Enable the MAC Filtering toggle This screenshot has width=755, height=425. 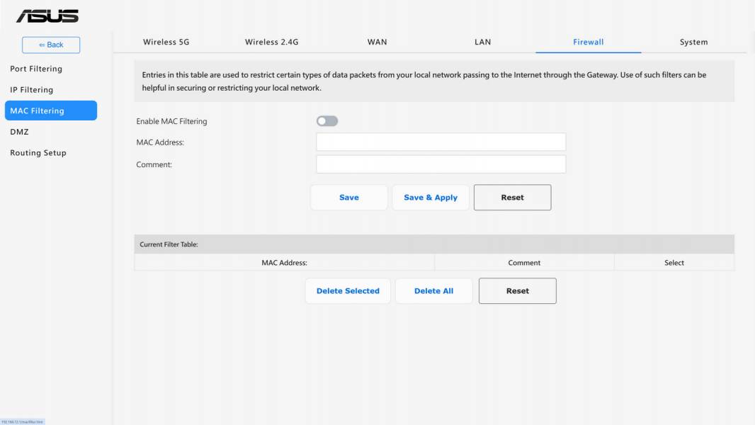pos(327,121)
